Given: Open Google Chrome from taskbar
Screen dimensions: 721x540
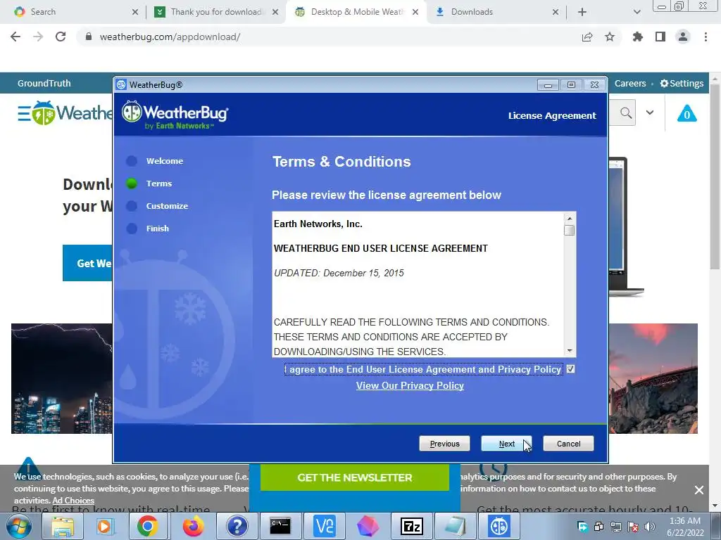Looking at the screenshot, I should tap(148, 526).
